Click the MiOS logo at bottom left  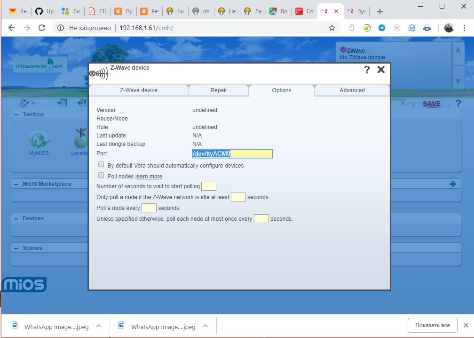point(24,284)
